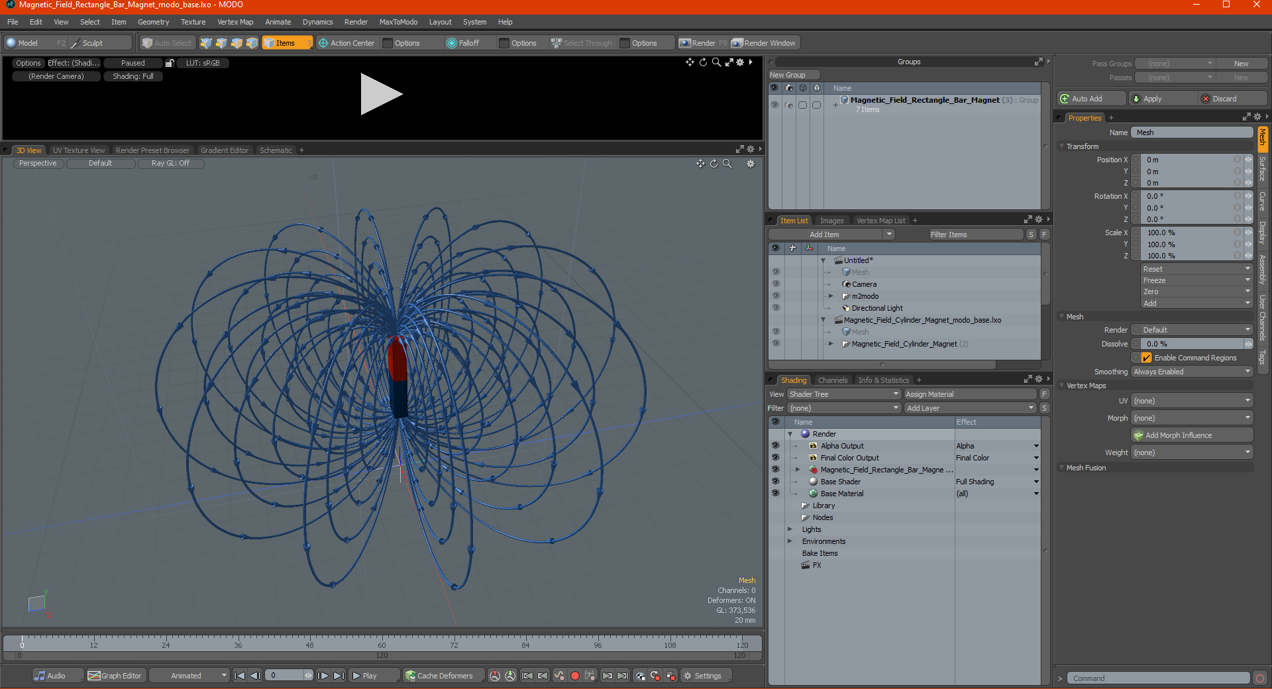Click Add Morph Influence button
The width and height of the screenshot is (1272, 689).
pyautogui.click(x=1192, y=435)
